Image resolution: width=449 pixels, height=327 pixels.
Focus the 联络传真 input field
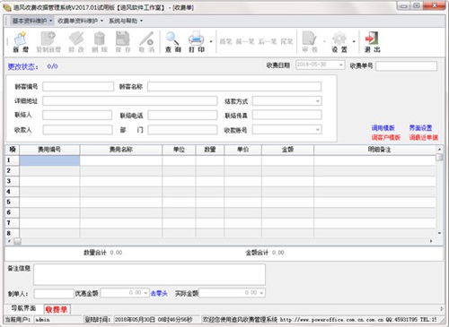click(286, 115)
